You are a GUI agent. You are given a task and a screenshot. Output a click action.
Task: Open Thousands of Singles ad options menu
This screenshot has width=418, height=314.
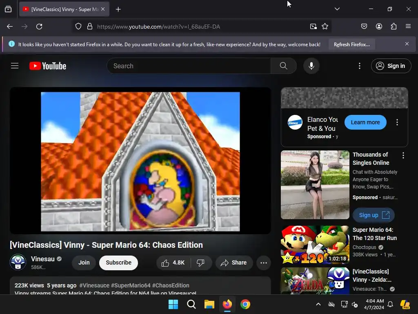tap(403, 155)
